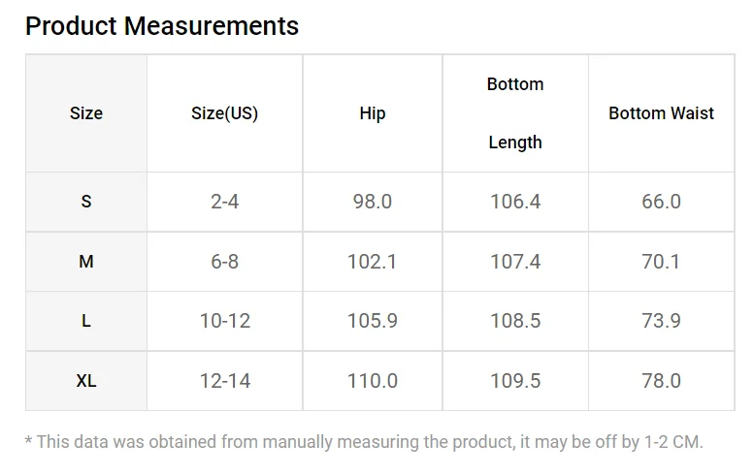This screenshot has height=475, width=754.
Task: Click the 106.4 bottom length value
Action: [515, 202]
